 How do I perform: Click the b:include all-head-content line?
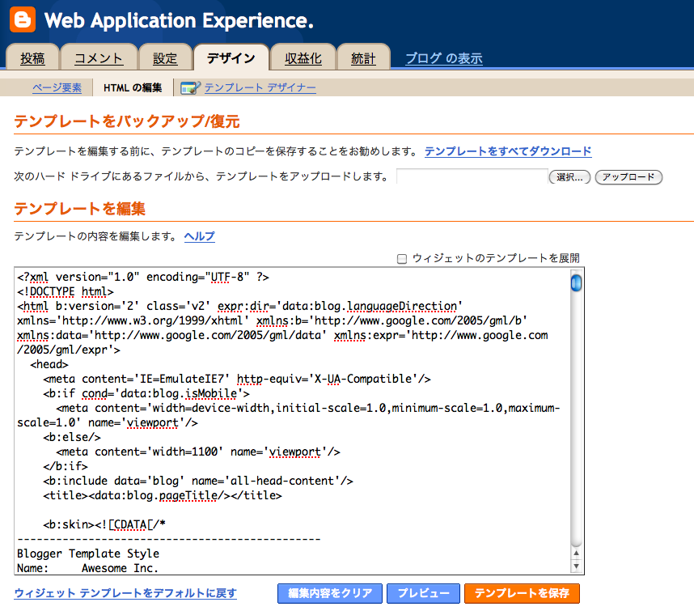pos(198,481)
